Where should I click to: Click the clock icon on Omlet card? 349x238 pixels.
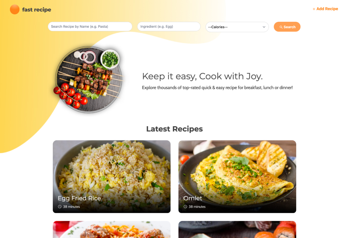click(185, 207)
